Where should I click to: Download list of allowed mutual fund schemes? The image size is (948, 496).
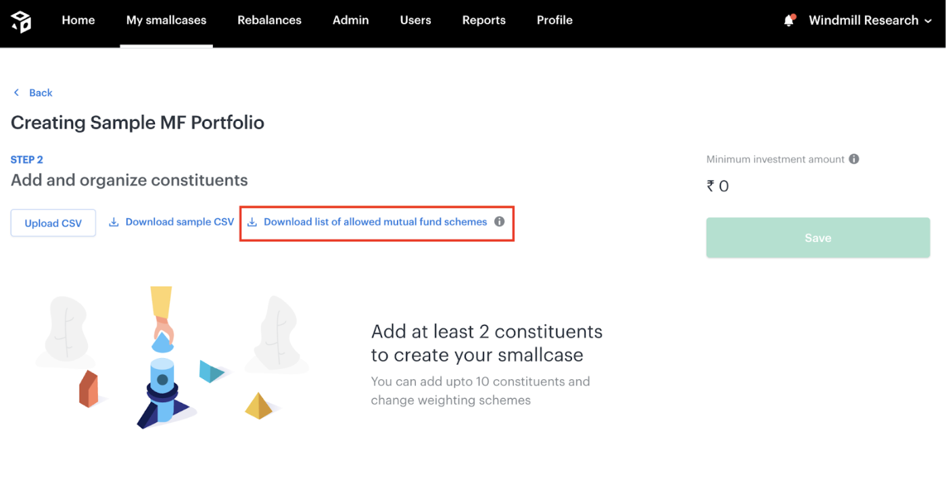click(375, 222)
